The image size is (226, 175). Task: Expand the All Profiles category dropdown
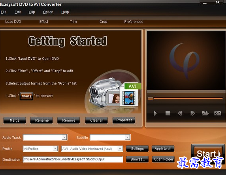point(55,149)
